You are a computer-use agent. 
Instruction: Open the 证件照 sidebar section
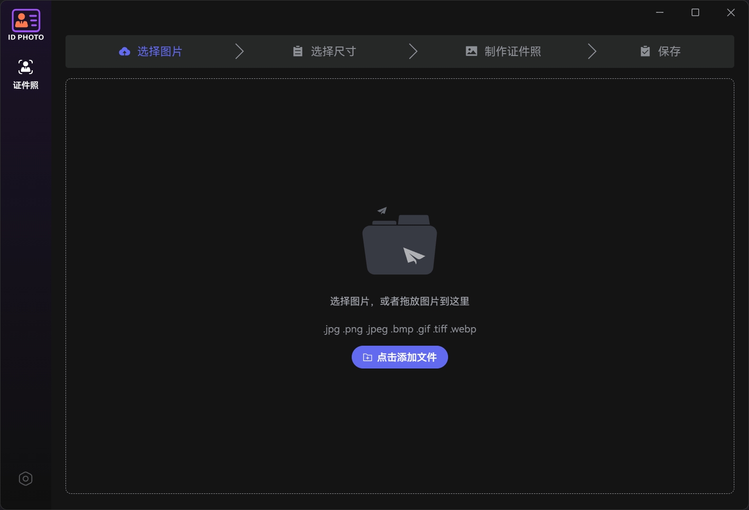tap(26, 74)
